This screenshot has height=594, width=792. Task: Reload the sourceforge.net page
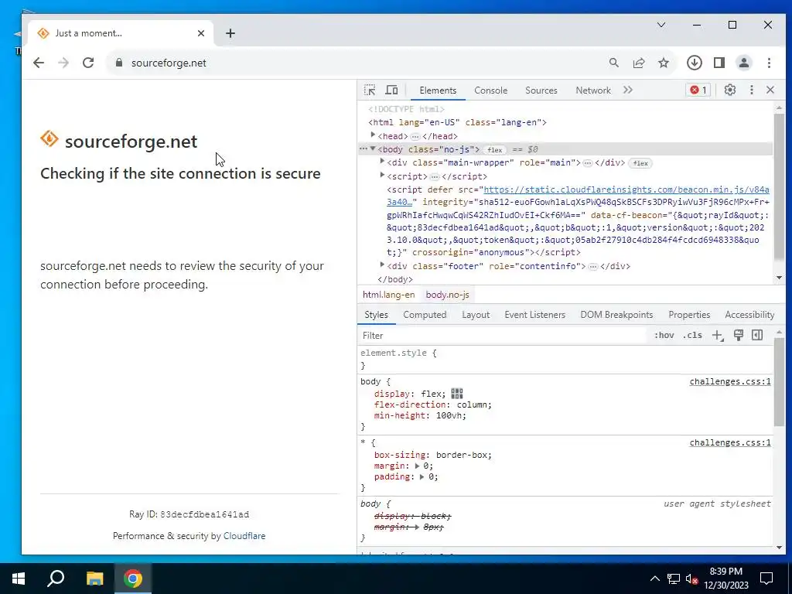click(88, 63)
